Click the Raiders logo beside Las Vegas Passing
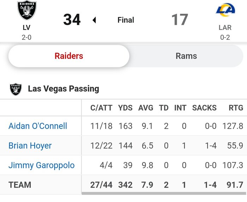This screenshot has height=202, width=247. 16,89
